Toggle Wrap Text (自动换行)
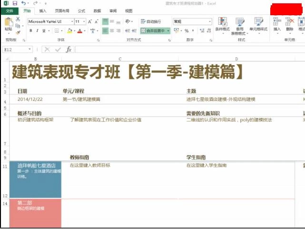Screen dimensions: 305x229 pyautogui.click(x=151, y=21)
